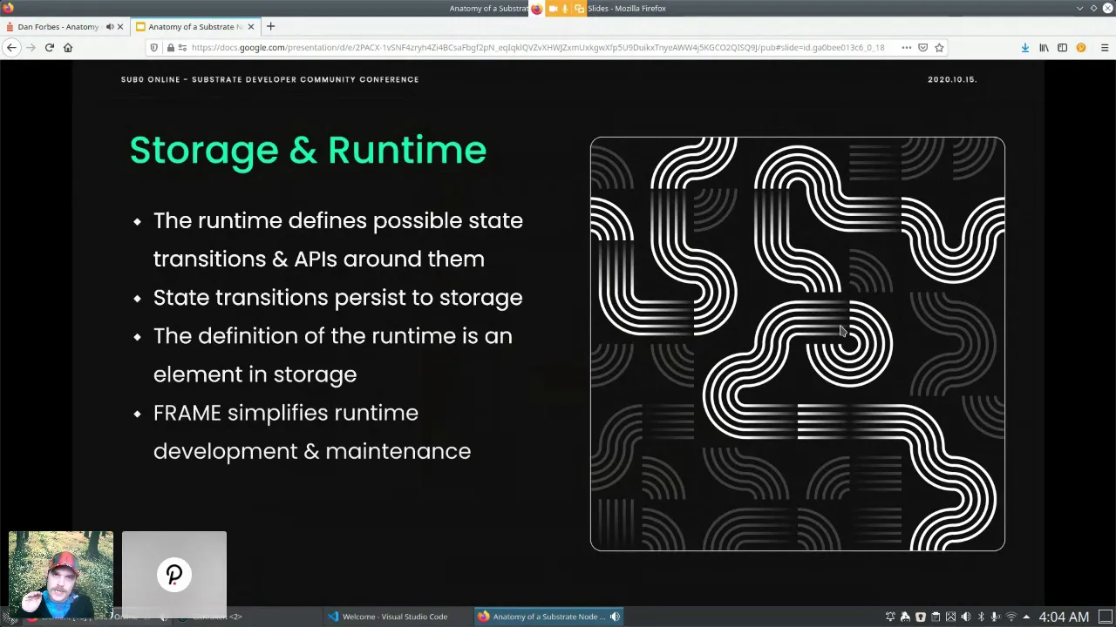Open Wi-Fi networks in system tray

[x=1011, y=617]
